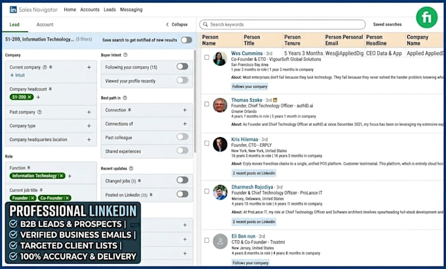
Task: Expand the Current company filter
Action: point(89,68)
